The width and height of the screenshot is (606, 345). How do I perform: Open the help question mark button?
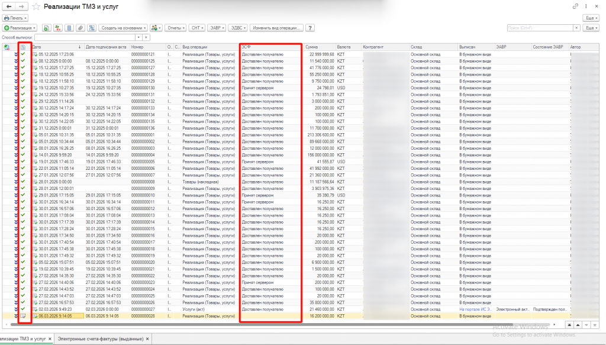pyautogui.click(x=310, y=28)
